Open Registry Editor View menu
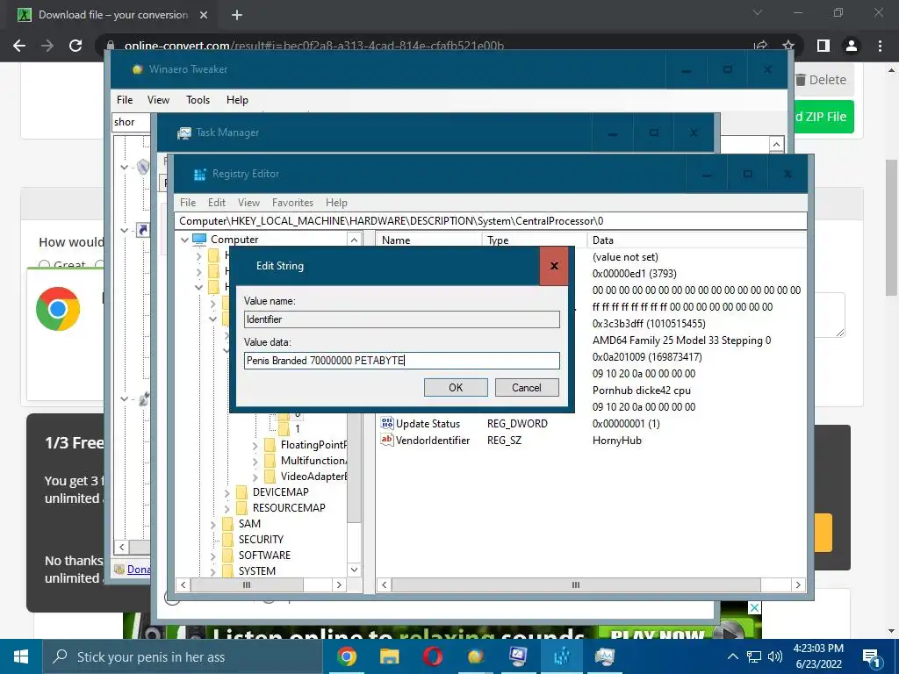899x674 pixels. click(248, 203)
